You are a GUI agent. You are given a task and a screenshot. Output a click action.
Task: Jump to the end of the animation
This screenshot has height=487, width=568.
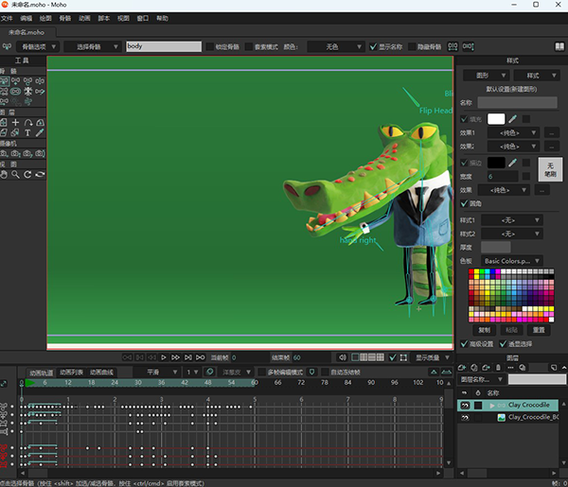[201, 357]
